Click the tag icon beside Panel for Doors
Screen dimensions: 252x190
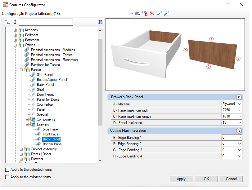tap(33, 99)
